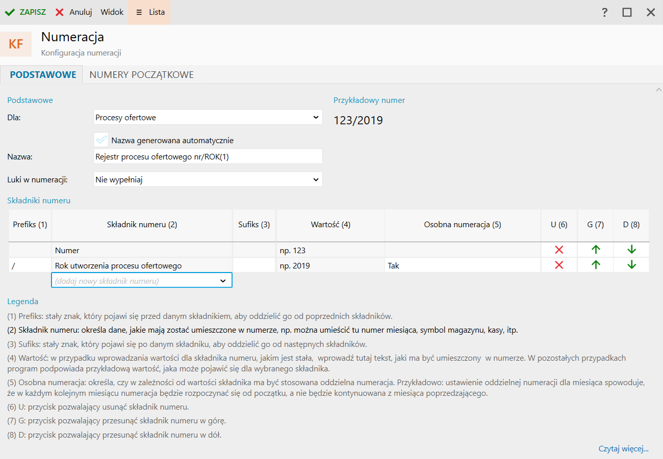Click the example number 123/2019
Viewport: 663px width, 459px height.
(358, 121)
